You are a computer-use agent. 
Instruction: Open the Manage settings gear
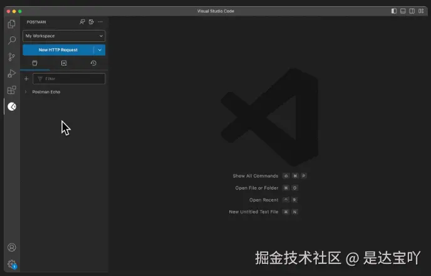click(11, 264)
